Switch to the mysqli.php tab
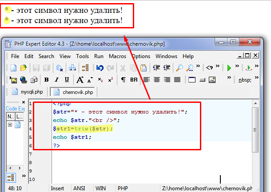 pyautogui.click(x=28, y=92)
